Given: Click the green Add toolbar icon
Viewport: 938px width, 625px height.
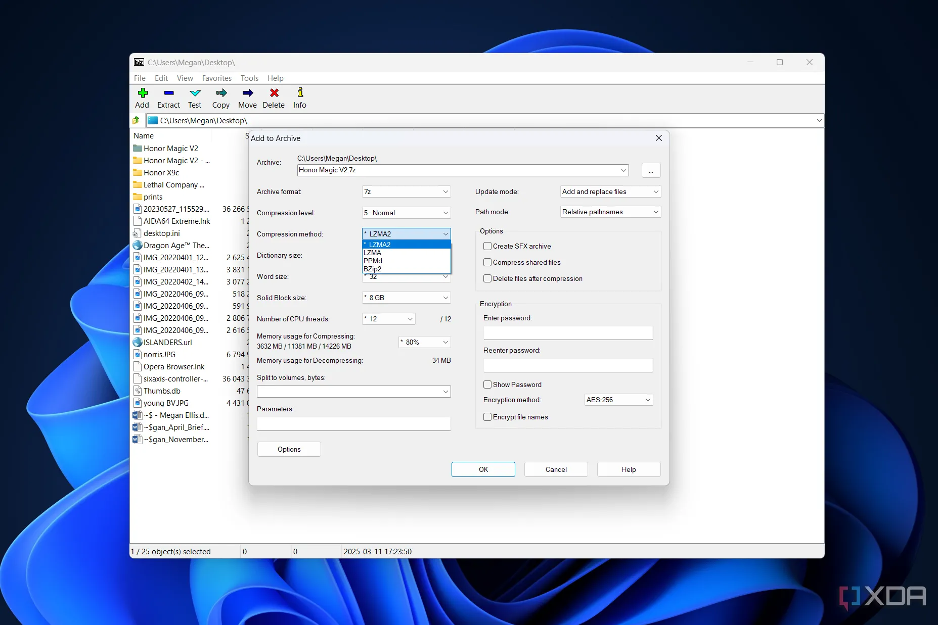Looking at the screenshot, I should (x=143, y=93).
